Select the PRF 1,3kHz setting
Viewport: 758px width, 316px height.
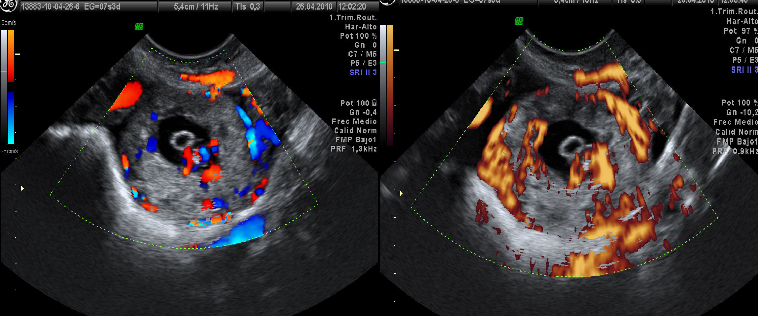354,149
